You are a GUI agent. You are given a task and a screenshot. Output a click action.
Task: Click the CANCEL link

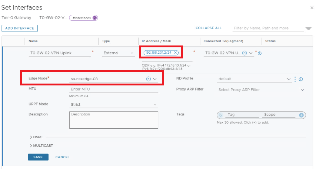click(x=62, y=157)
